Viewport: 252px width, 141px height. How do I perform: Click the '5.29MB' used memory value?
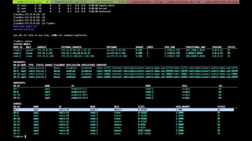click(x=180, y=119)
